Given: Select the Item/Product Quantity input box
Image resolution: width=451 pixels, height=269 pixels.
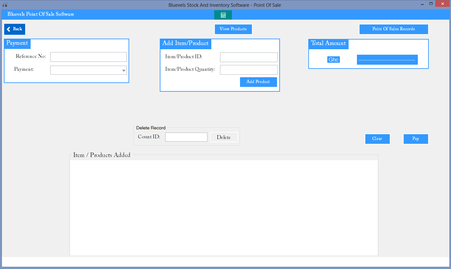Looking at the screenshot, I should [249, 70].
